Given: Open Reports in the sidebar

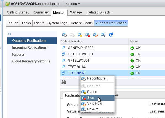Looking at the screenshot, I should coord(18,54).
